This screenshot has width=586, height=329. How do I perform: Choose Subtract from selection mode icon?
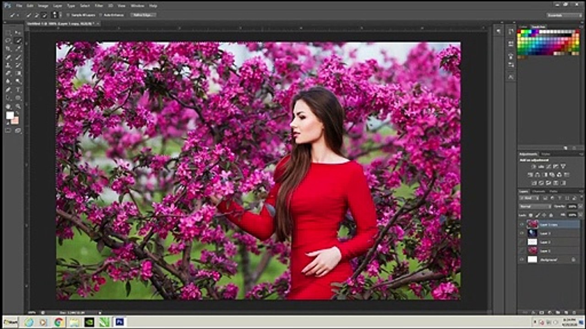tap(44, 15)
